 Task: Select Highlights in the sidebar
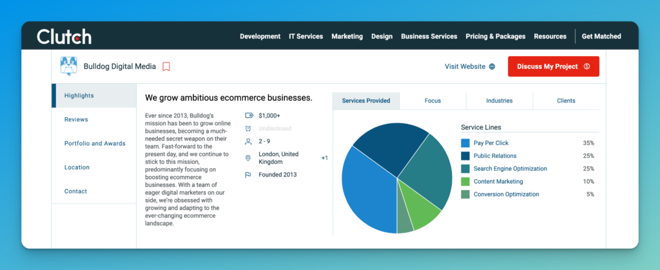tap(94, 95)
